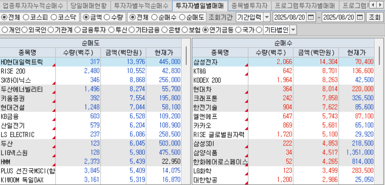Switch to 종목별투자자 tab
The width and height of the screenshot is (385, 185).
[250, 5]
